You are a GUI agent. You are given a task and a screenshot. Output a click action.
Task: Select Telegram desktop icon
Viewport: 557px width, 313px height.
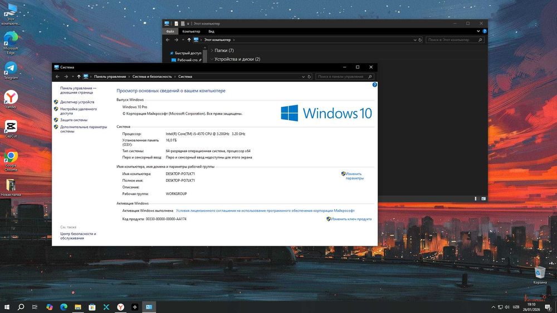(x=11, y=71)
